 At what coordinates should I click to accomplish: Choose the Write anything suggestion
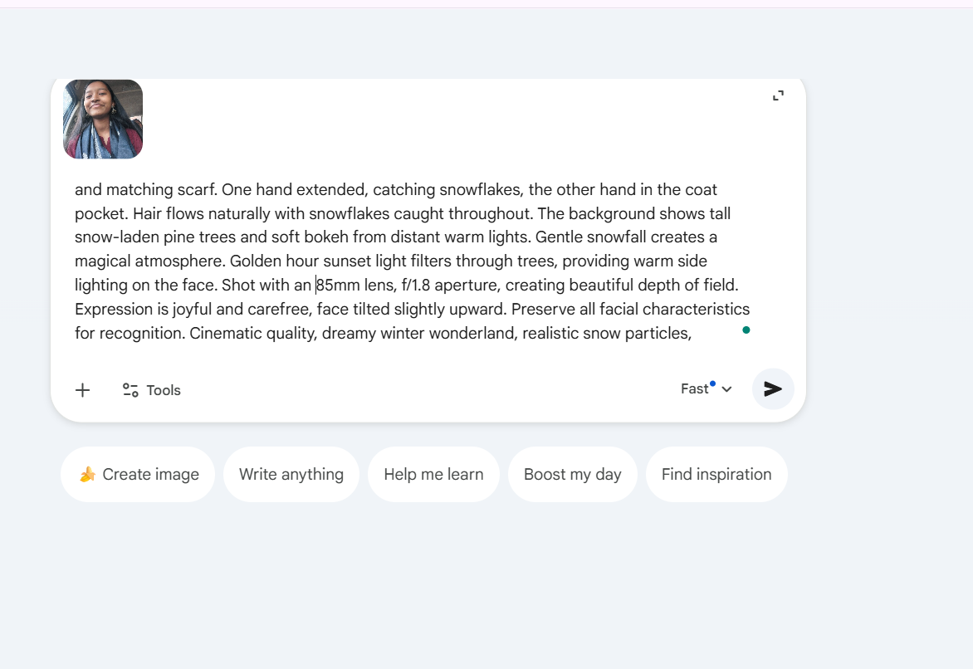click(x=291, y=474)
